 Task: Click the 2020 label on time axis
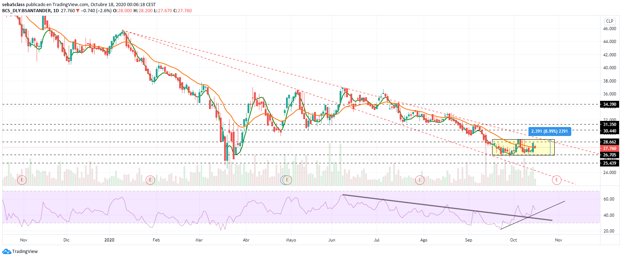click(x=109, y=240)
